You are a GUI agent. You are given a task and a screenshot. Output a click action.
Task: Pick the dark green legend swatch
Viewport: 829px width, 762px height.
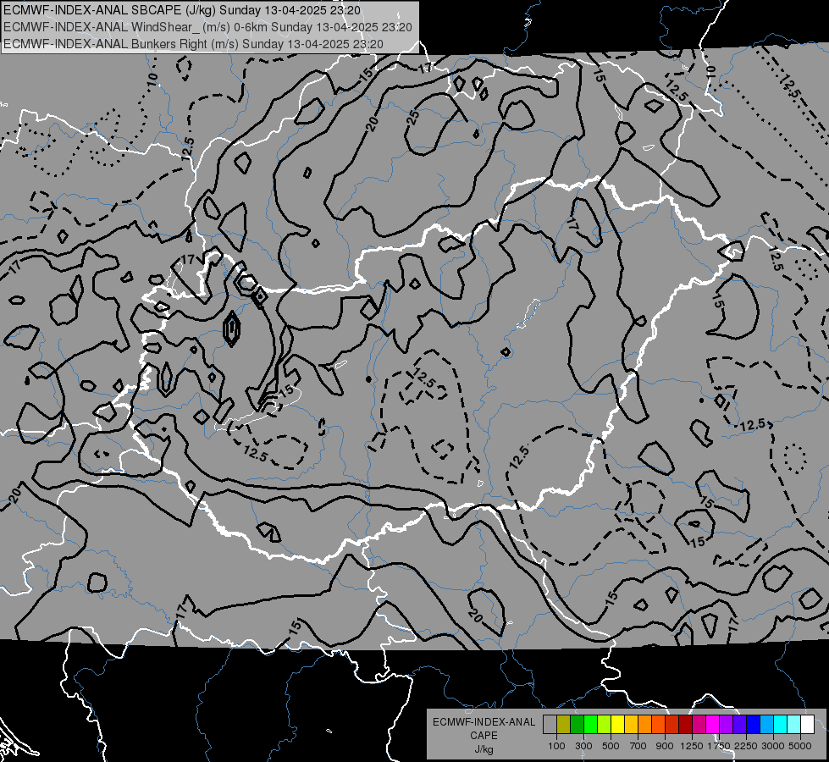(577, 725)
